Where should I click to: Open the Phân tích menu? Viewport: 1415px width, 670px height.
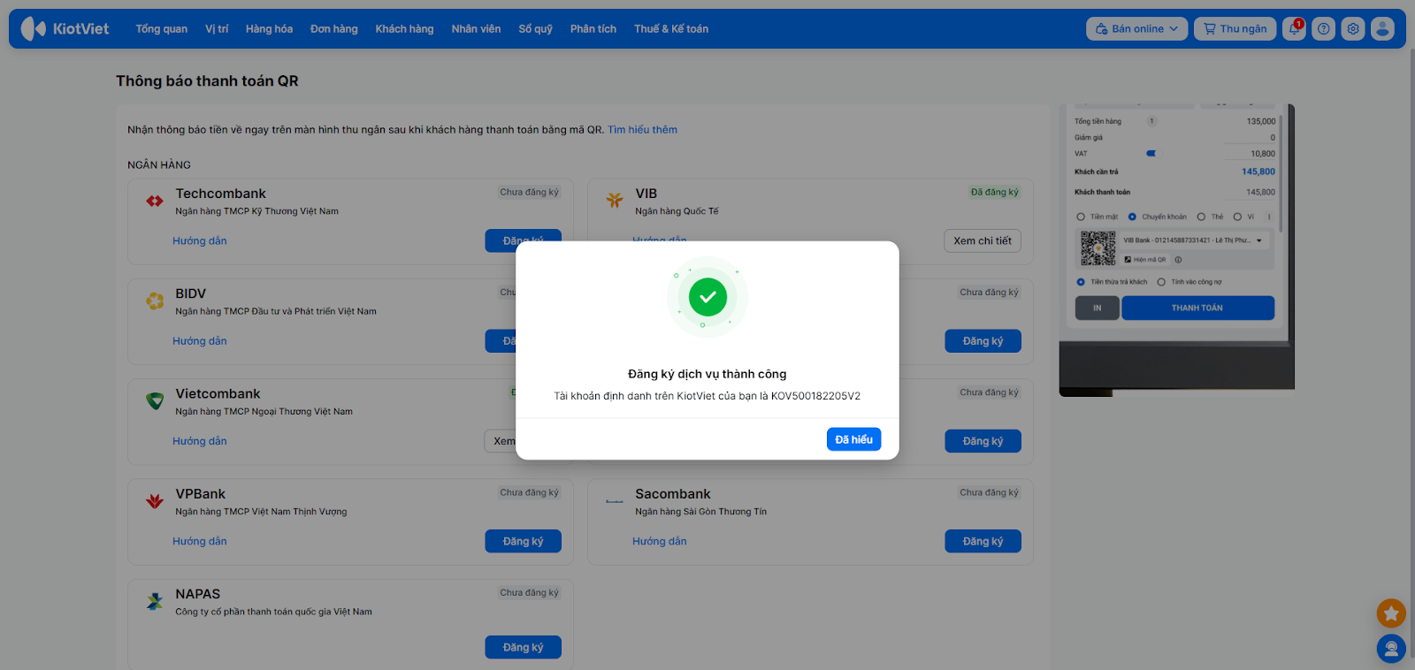(593, 28)
